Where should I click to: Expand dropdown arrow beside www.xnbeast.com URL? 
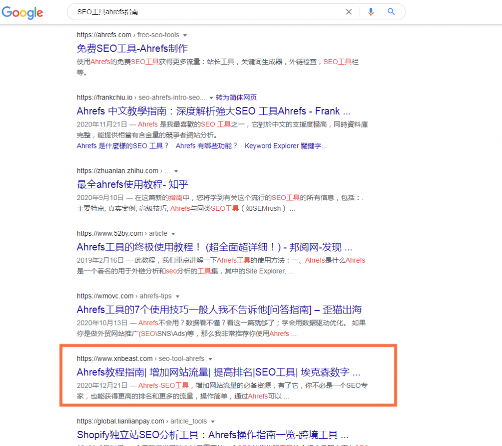click(x=210, y=359)
